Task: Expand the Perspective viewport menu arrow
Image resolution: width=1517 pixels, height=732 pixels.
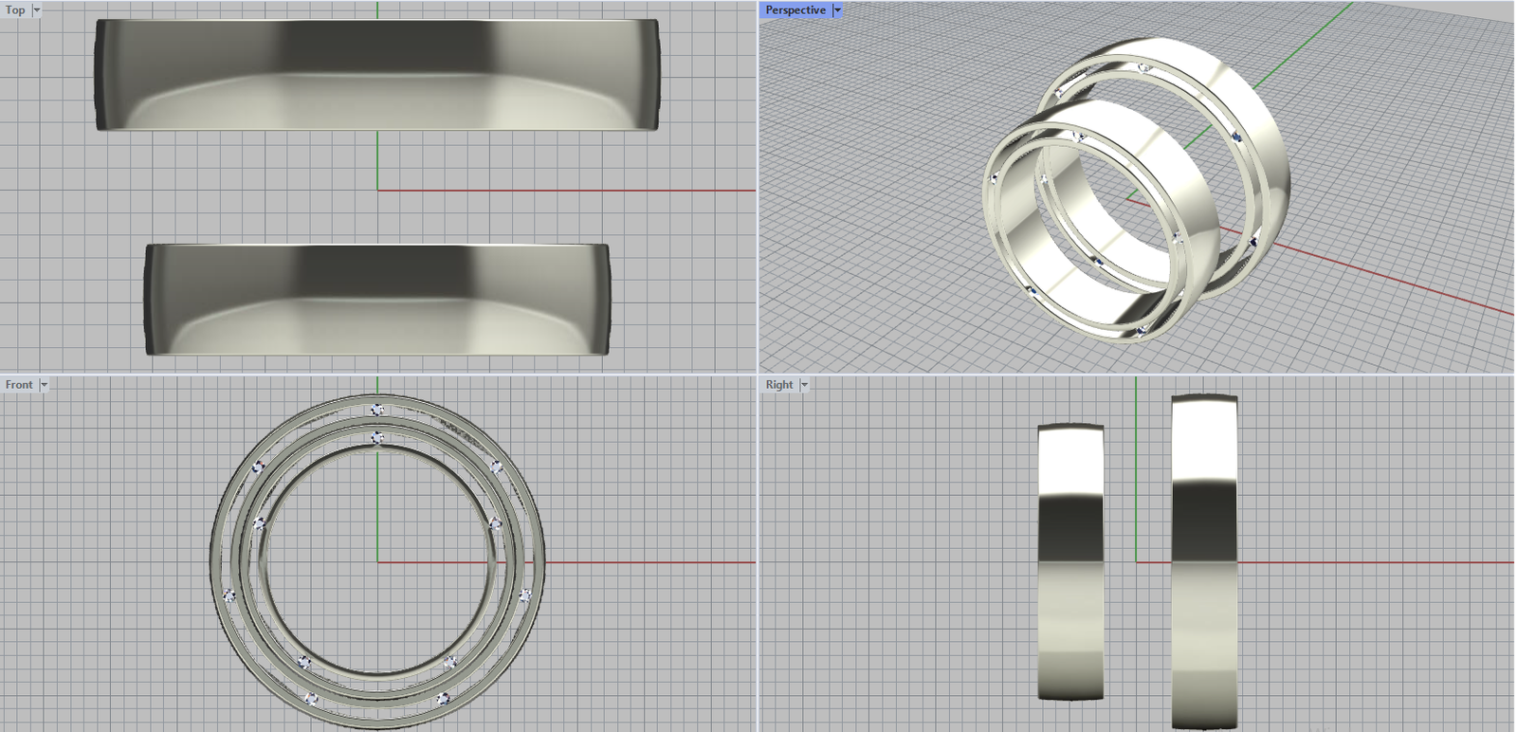Action: click(x=837, y=10)
